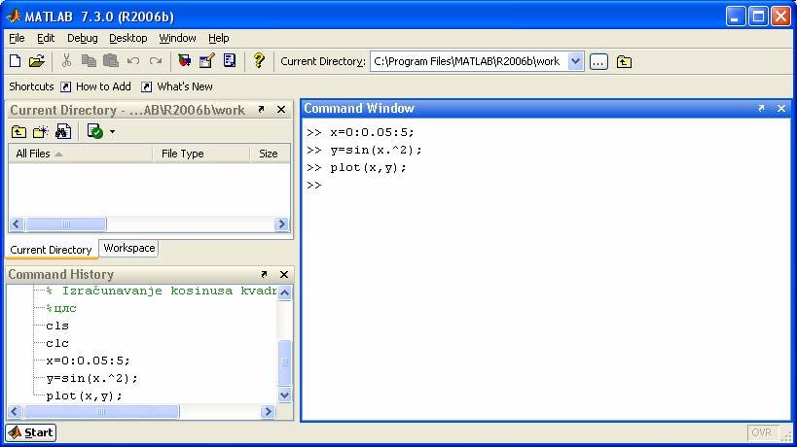The width and height of the screenshot is (797, 447).
Task: Open the File menu
Action: (17, 38)
